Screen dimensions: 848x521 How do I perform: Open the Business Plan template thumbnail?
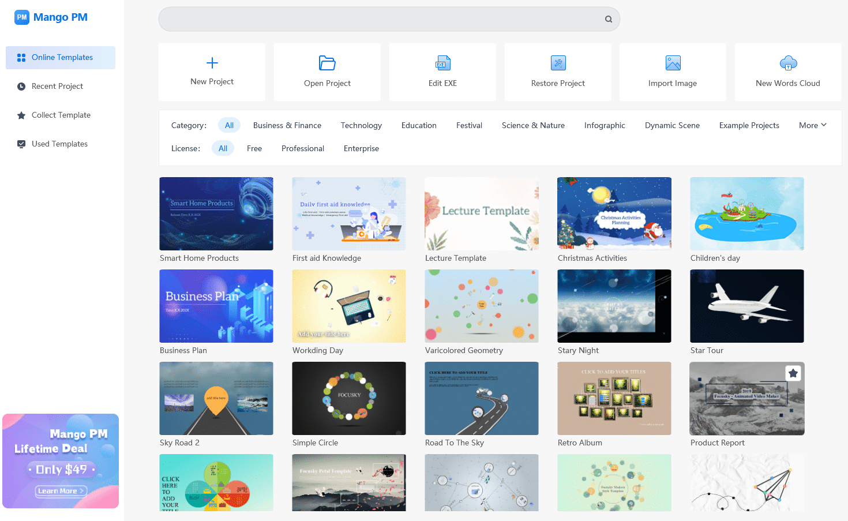click(216, 306)
